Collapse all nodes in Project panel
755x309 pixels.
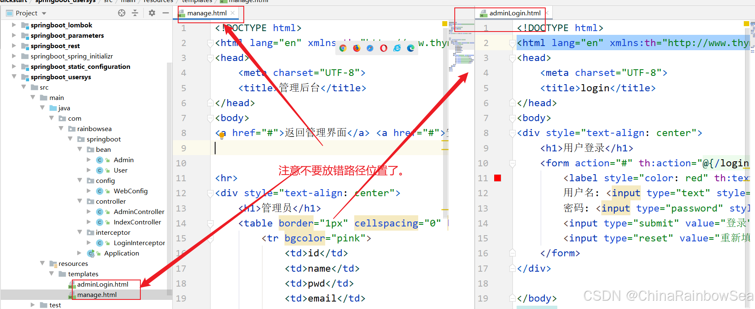pyautogui.click(x=135, y=13)
